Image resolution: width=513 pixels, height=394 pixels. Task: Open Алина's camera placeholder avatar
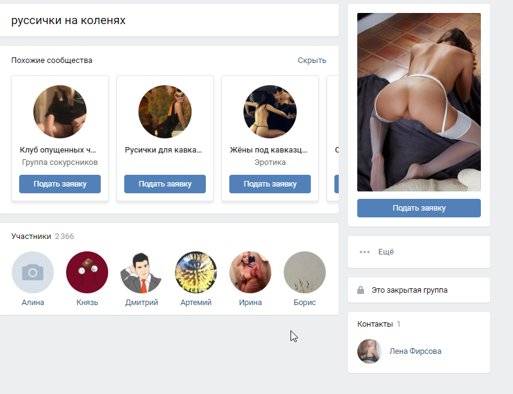(33, 272)
